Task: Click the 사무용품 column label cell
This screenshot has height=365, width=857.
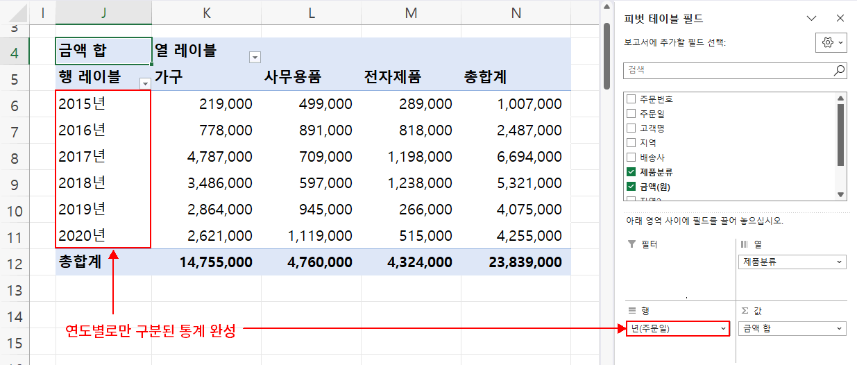Action: tap(311, 77)
